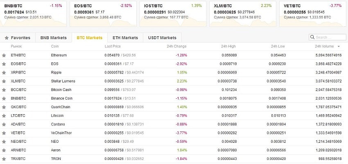Viewport: 348px width, 164px height.
Task: Sort the table by 24h Change
Action: coord(176,47)
